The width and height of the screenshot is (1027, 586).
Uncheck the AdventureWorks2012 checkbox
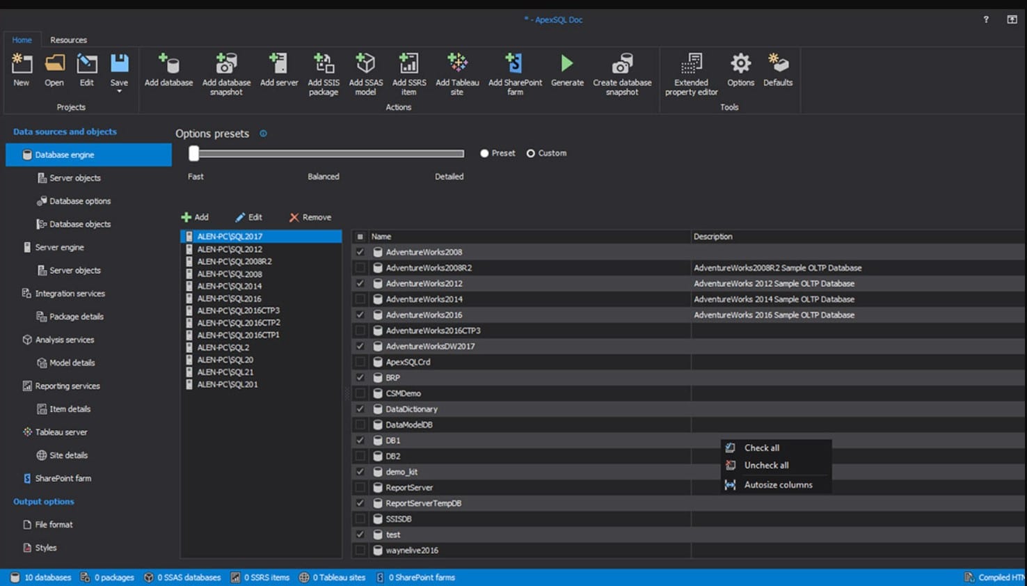[360, 283]
